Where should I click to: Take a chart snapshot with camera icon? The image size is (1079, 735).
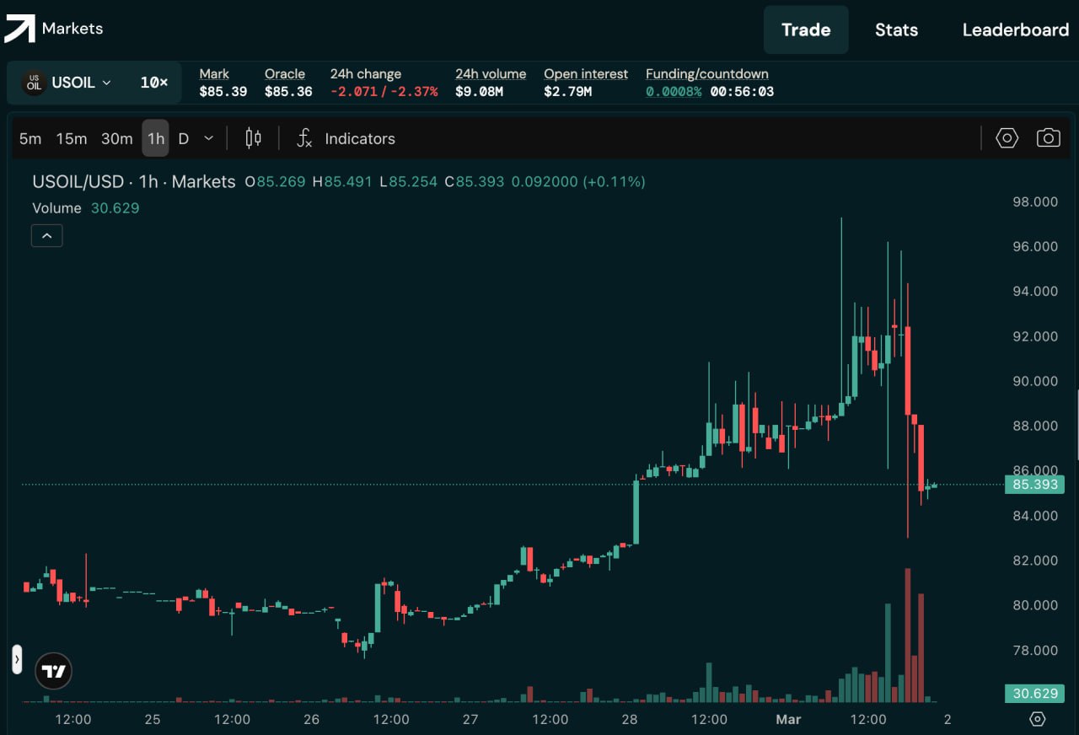pos(1048,138)
